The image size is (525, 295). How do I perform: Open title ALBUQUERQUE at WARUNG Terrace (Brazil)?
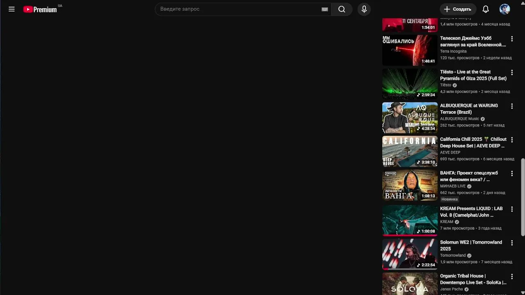[x=469, y=109]
